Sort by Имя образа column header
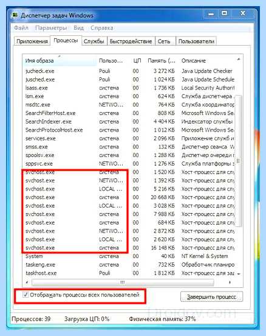This screenshot has width=266, height=336. click(60, 61)
